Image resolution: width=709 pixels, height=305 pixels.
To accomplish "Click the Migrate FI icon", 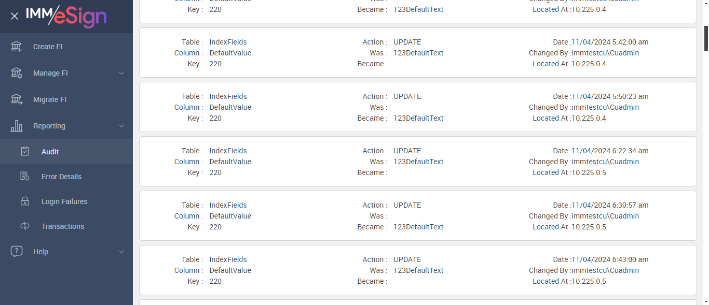I will click(17, 99).
